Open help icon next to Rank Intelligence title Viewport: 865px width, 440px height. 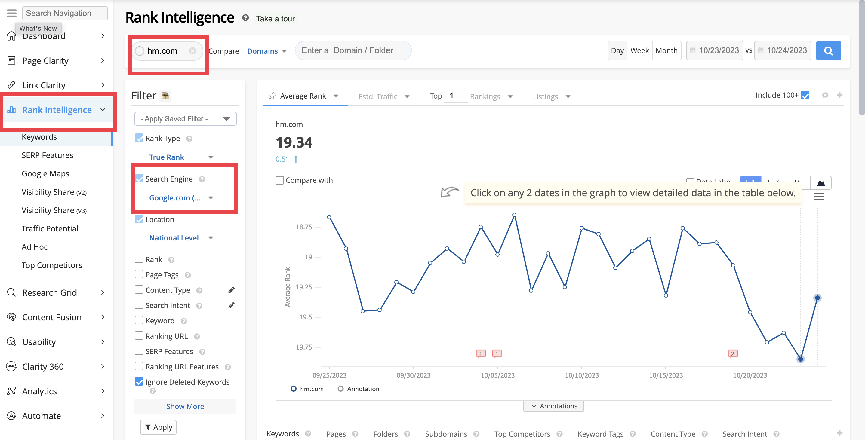[245, 18]
